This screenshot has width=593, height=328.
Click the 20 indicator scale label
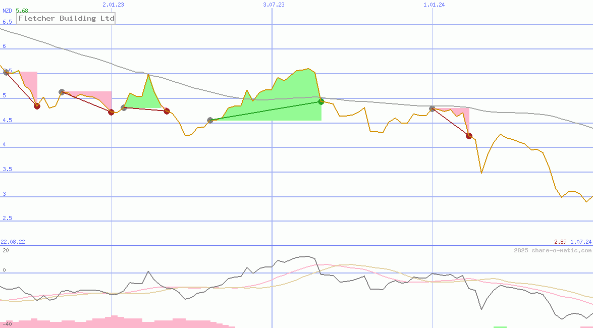(x=6, y=250)
